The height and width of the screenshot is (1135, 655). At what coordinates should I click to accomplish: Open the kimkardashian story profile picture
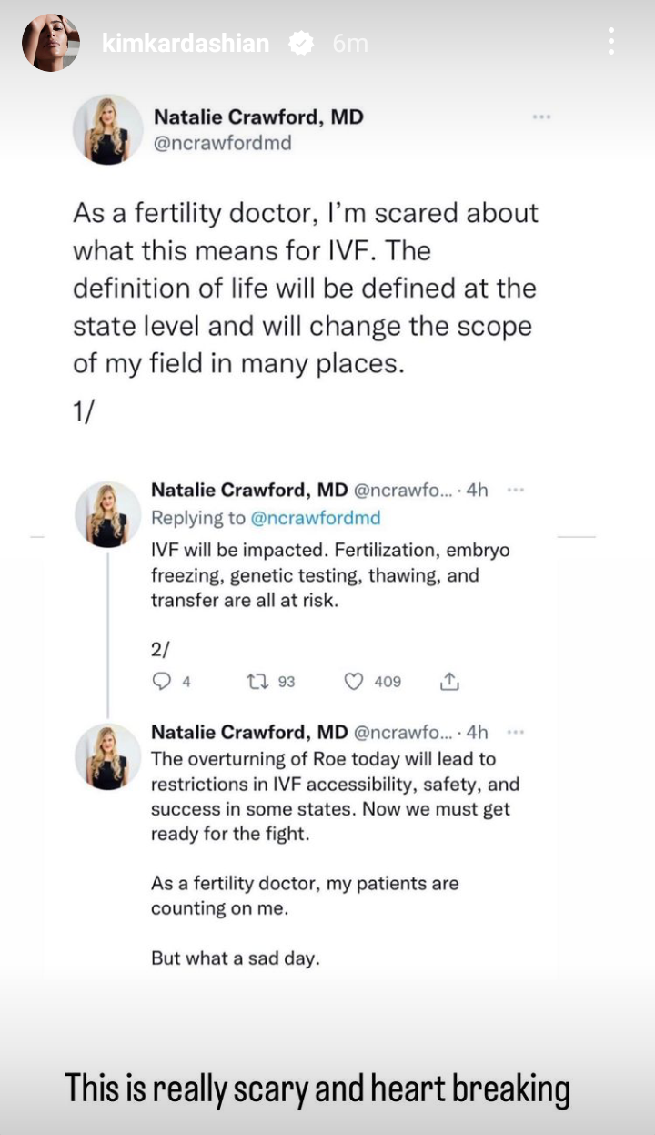[51, 43]
